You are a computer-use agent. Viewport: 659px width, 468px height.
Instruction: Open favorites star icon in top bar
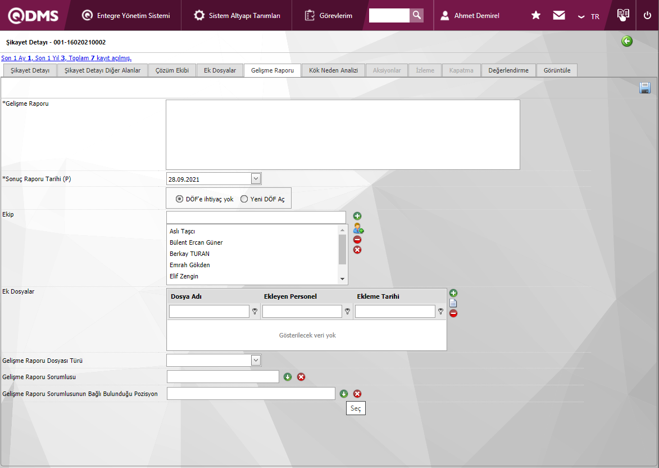tap(536, 15)
